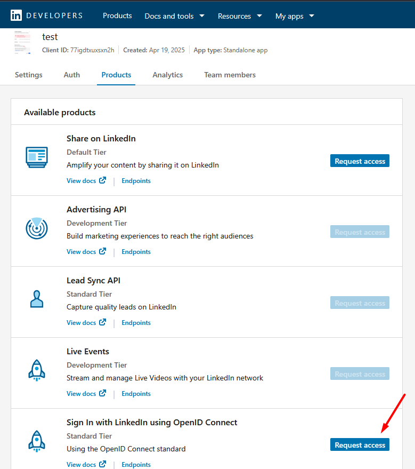This screenshot has height=469, width=415.
Task: Open Endpoints for OpenID Connect
Action: 136,464
